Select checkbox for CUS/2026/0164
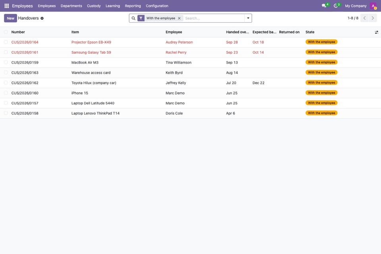The width and height of the screenshot is (381, 254). [6, 42]
